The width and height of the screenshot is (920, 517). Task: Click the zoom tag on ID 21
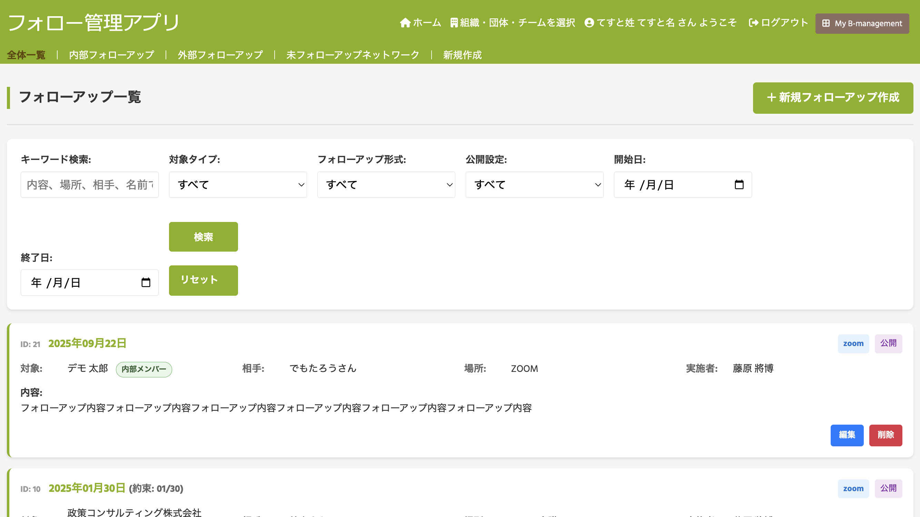tap(853, 344)
